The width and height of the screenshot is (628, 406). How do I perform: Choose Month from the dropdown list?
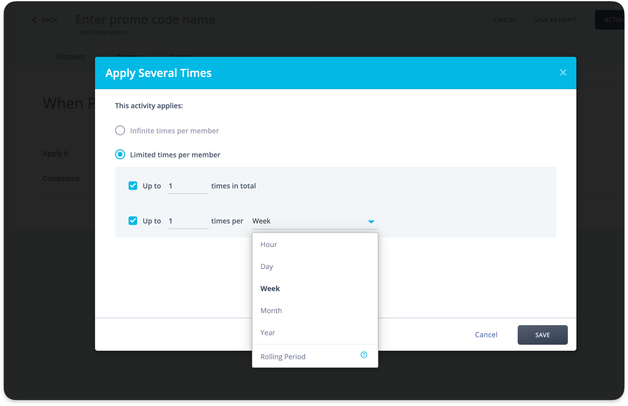(271, 311)
